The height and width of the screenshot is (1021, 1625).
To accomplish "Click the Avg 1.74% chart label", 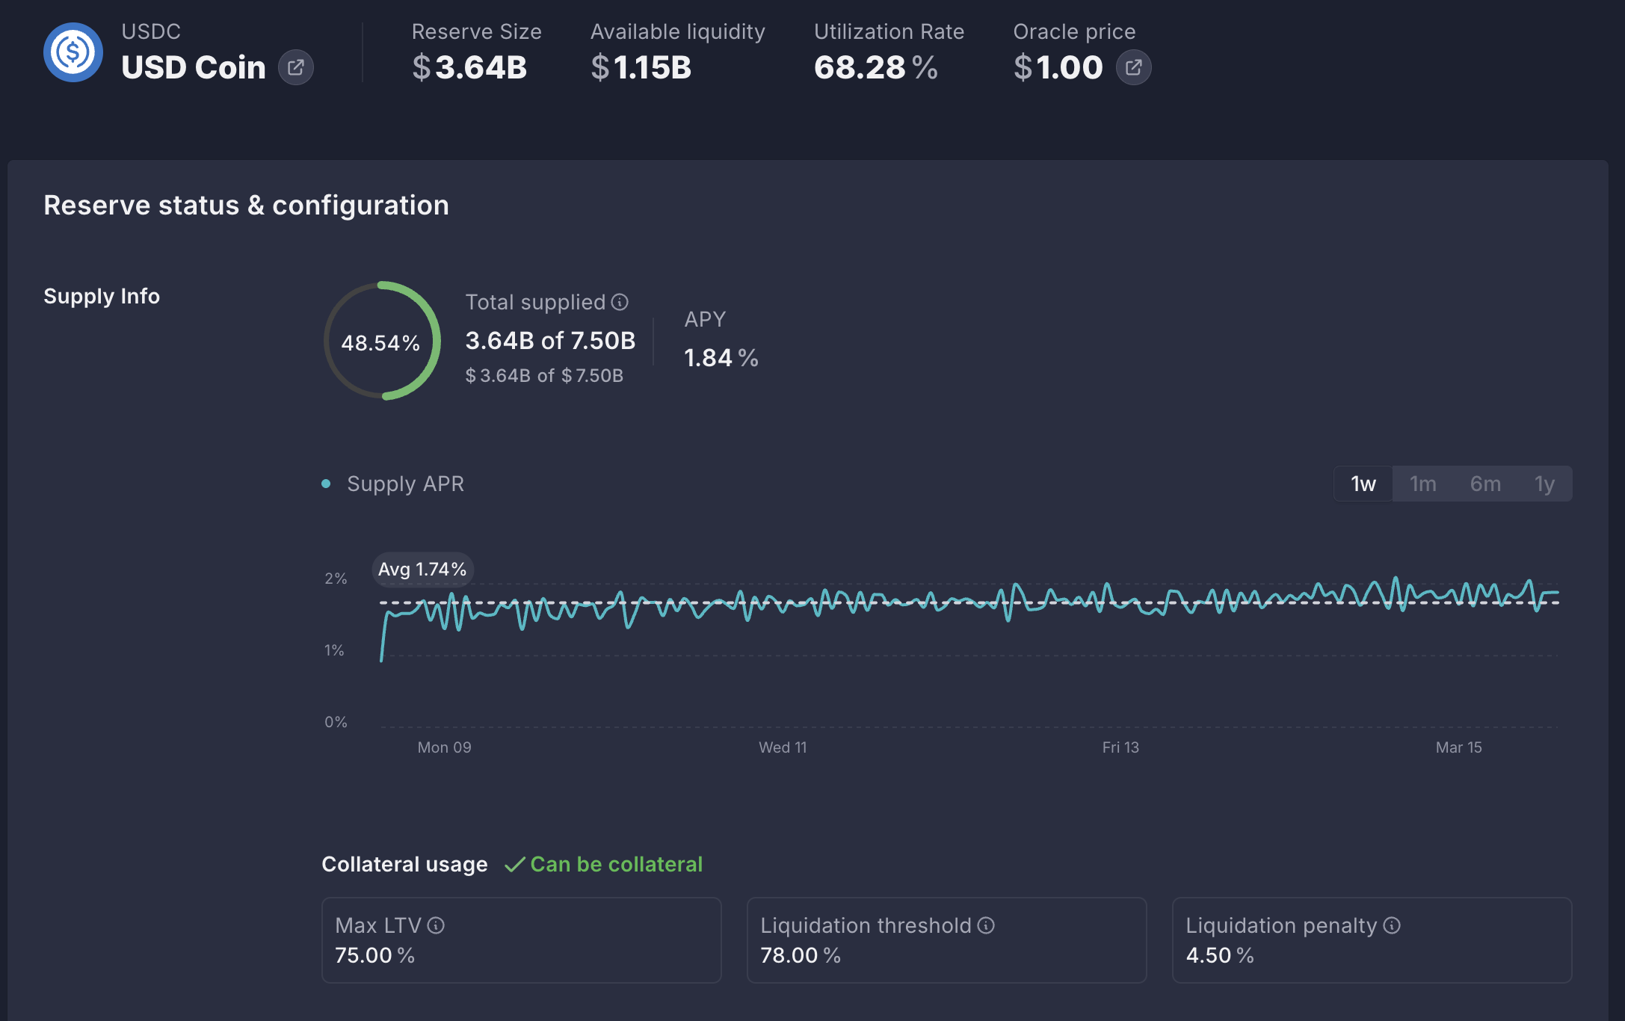I will [x=422, y=570].
